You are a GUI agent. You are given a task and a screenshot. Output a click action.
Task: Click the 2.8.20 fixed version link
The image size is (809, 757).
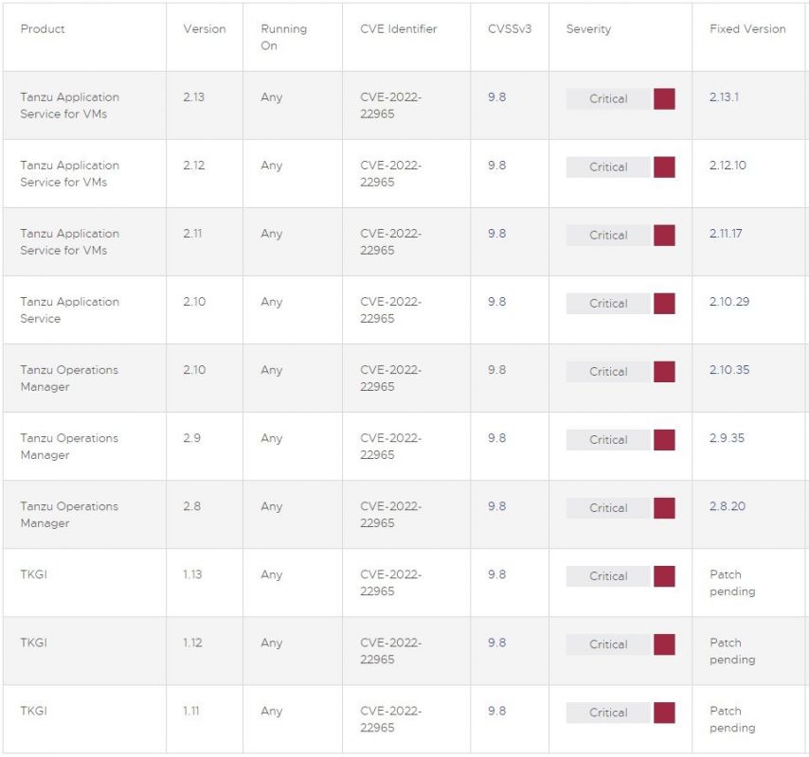click(727, 506)
